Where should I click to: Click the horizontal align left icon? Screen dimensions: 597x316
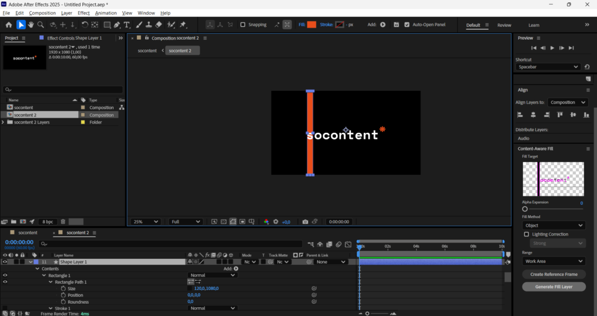520,115
